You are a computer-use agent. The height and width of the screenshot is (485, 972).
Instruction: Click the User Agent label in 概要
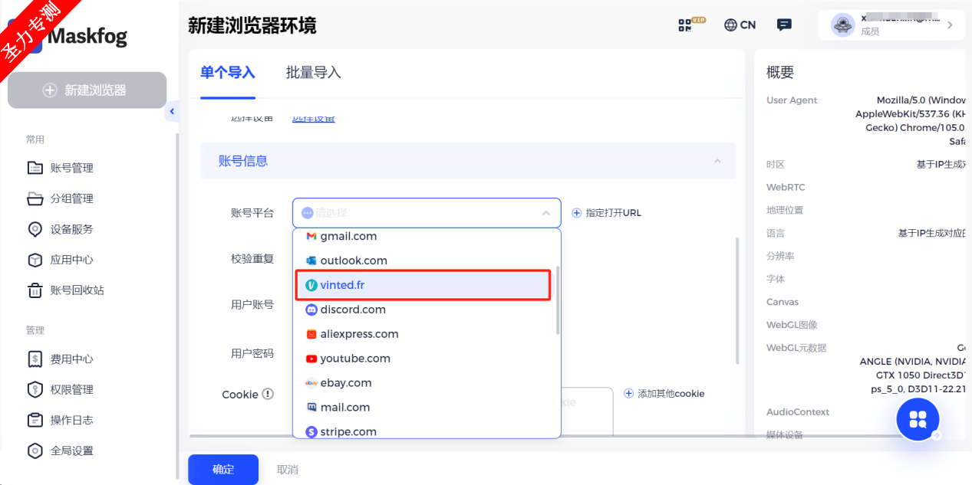pyautogui.click(x=792, y=100)
